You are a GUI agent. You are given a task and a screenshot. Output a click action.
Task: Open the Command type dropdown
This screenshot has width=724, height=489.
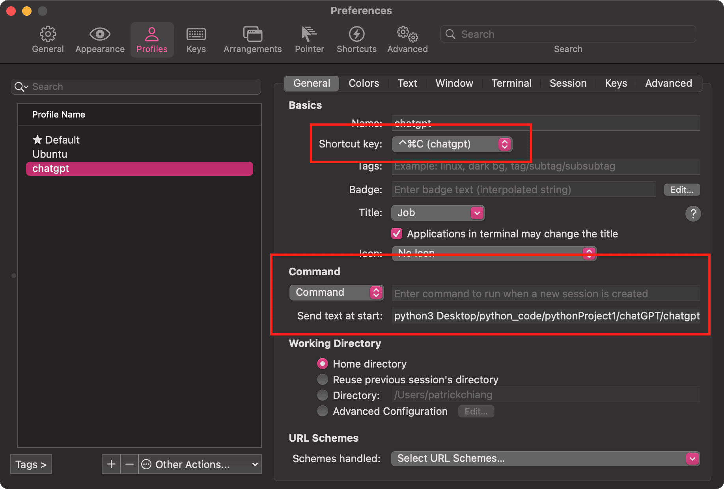(x=336, y=292)
